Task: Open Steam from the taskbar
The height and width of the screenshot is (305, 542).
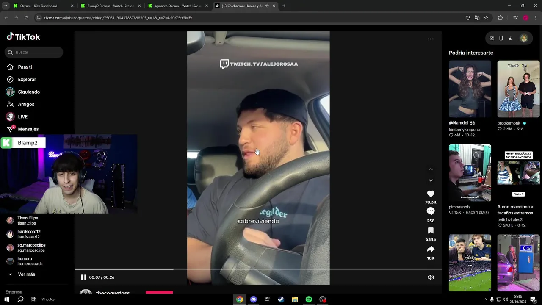Action: coord(281,299)
